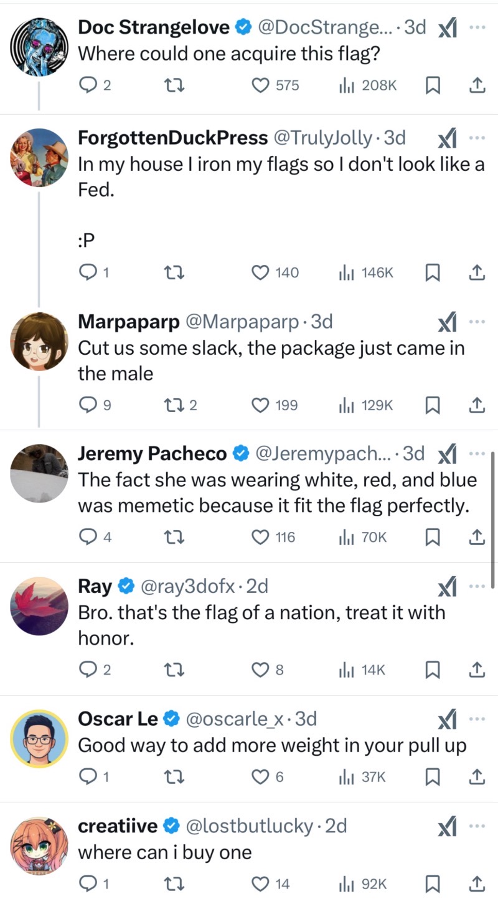Share Ray's tweet via the share icon
The height and width of the screenshot is (901, 498).
pyautogui.click(x=476, y=670)
